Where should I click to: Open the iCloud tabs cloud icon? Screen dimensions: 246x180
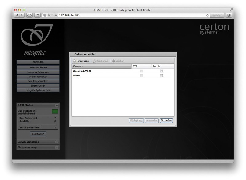coord(30,15)
